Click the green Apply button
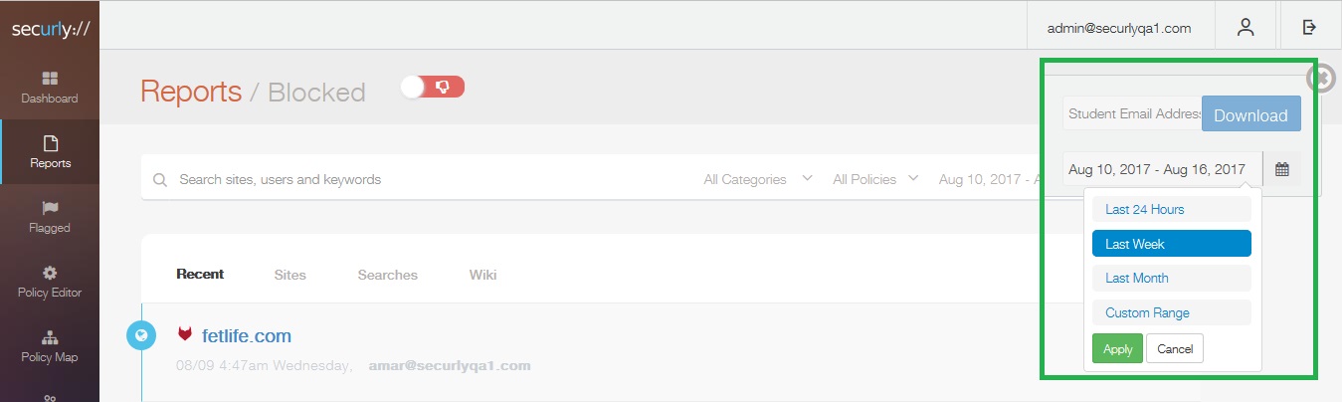The image size is (1342, 402). (1117, 349)
